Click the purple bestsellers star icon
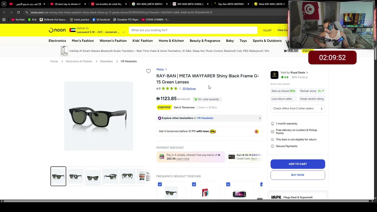Image resolution: width=377 pixels, height=212 pixels. (x=160, y=118)
